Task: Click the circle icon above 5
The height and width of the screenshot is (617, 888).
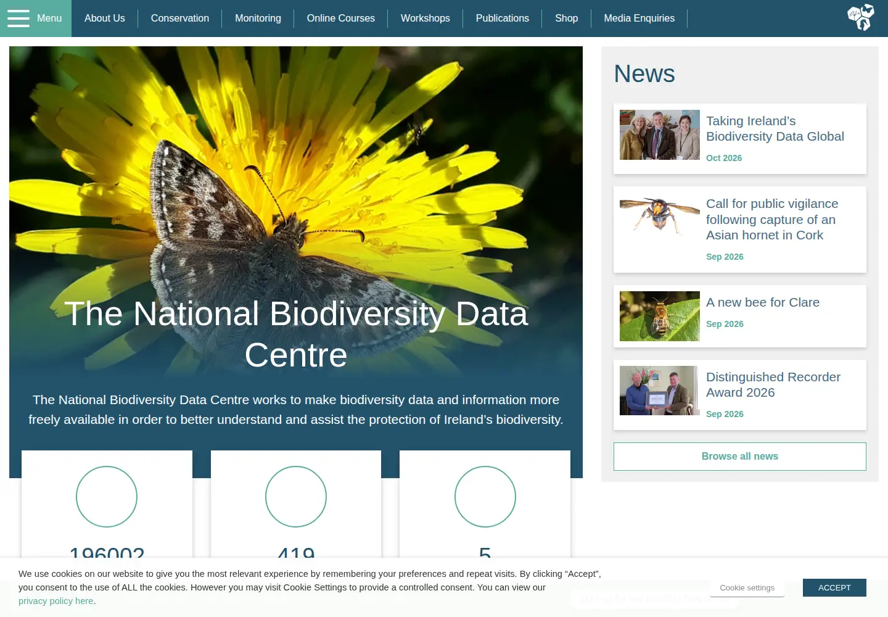Action: point(485,497)
